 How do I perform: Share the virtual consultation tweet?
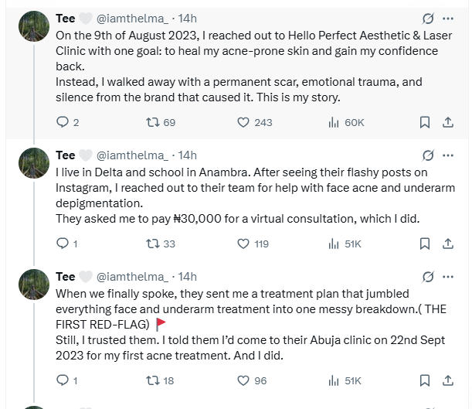[x=447, y=244]
